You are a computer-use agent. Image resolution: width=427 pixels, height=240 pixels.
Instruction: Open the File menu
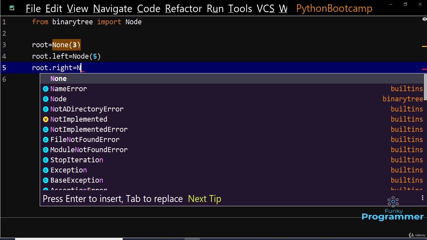[33, 9]
